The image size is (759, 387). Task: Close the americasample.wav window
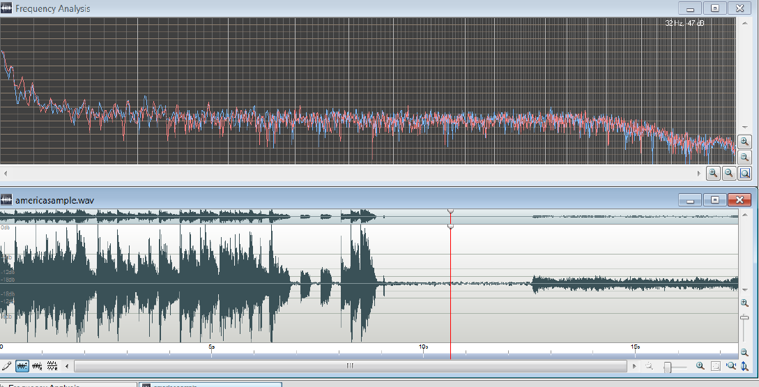coord(739,199)
